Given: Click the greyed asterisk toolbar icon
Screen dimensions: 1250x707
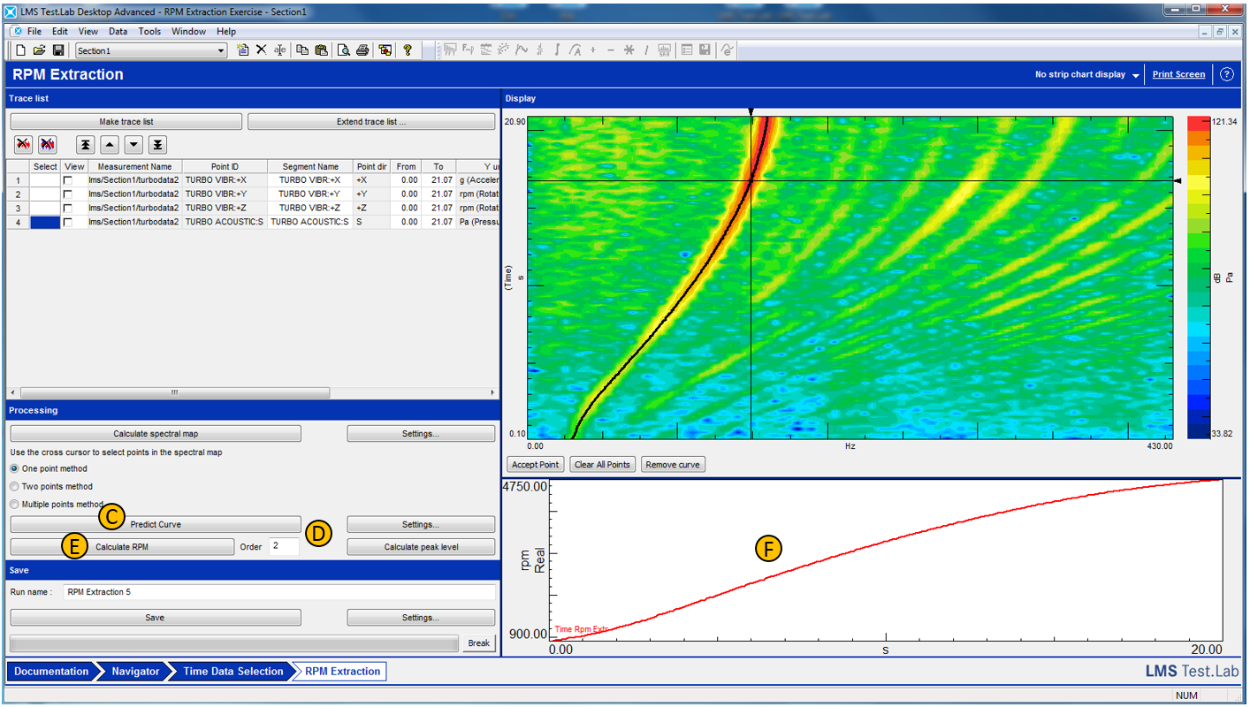Looking at the screenshot, I should click(x=629, y=50).
